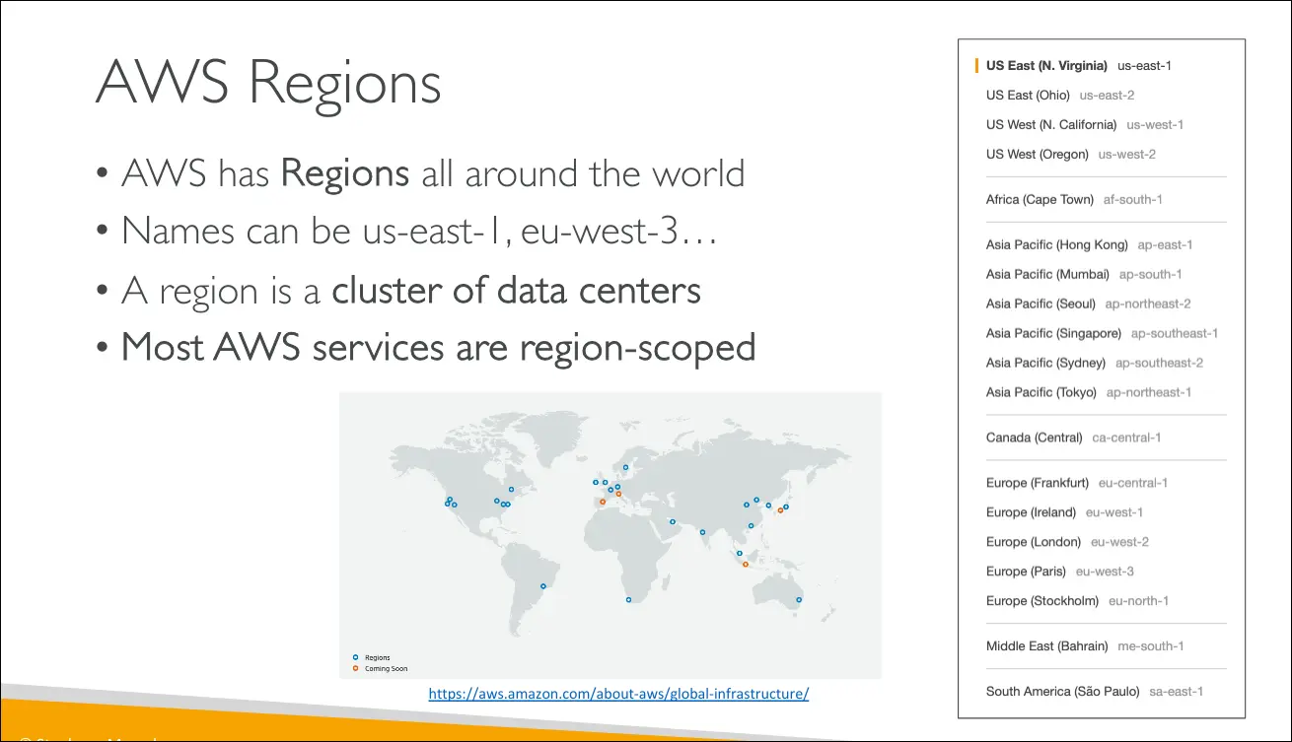Select US West (Oregon) region
The width and height of the screenshot is (1292, 742).
[1070, 155]
